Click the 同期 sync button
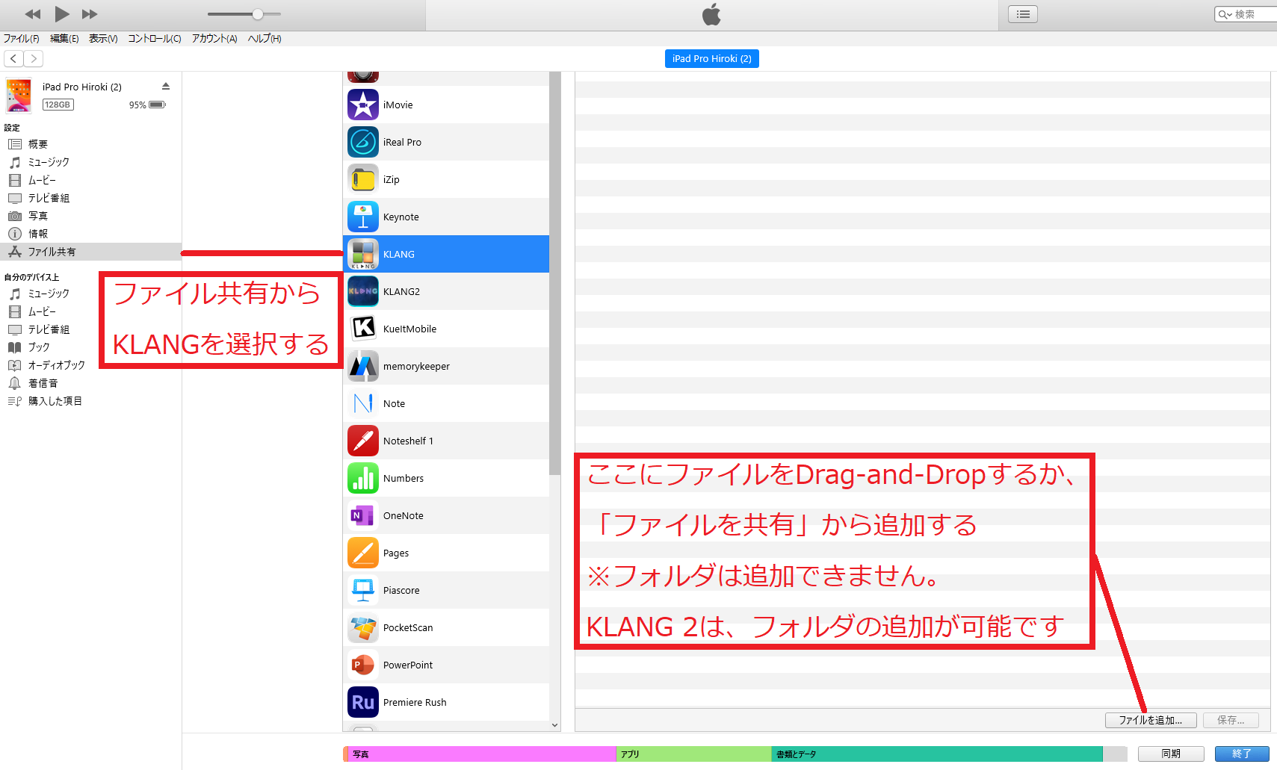The height and width of the screenshot is (770, 1277). (x=1170, y=754)
